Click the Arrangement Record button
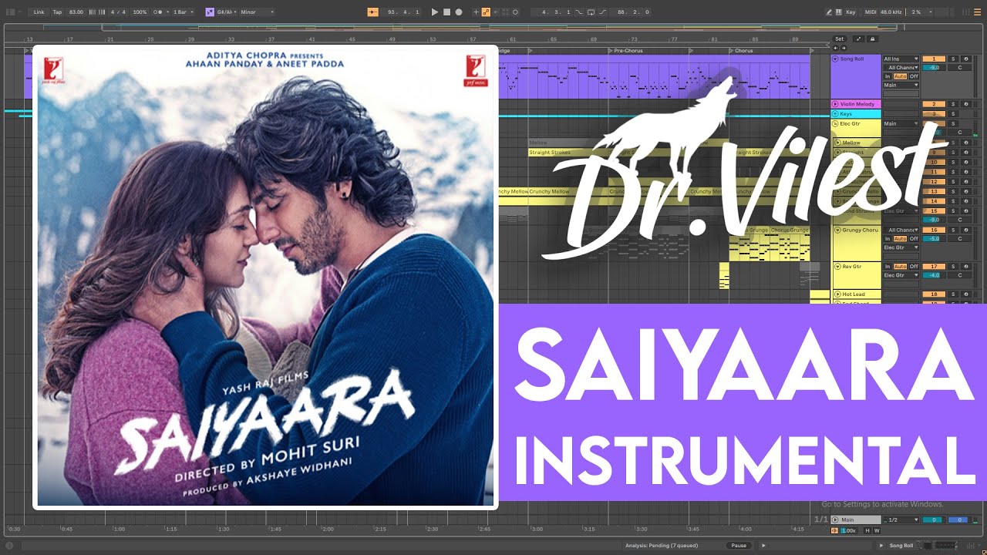The width and height of the screenshot is (987, 555). click(459, 12)
